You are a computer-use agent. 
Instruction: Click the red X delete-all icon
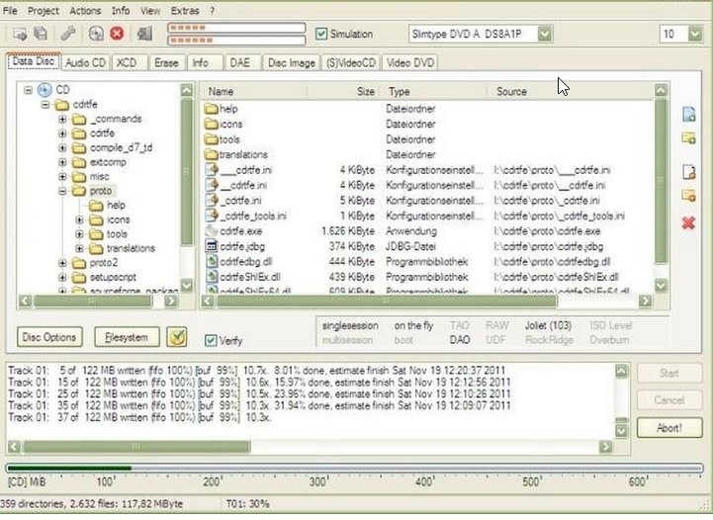(x=689, y=222)
